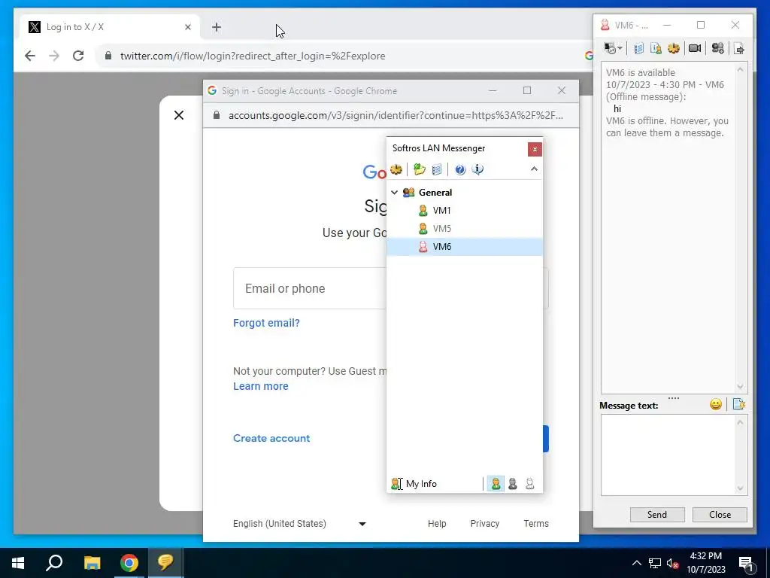The image size is (770, 578).
Task: Click the quick message templates icon
Action: 738,404
